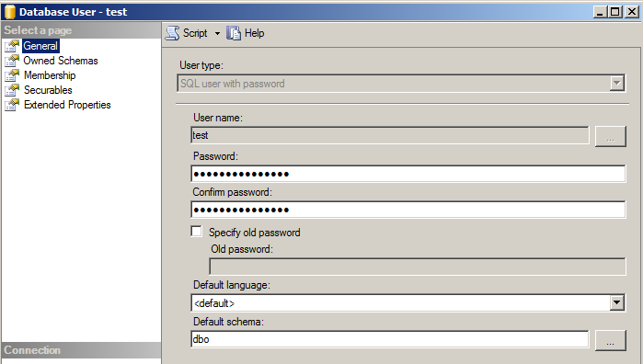Click the Script scroll icon in toolbar
This screenshot has width=643, height=364.
pyautogui.click(x=172, y=33)
